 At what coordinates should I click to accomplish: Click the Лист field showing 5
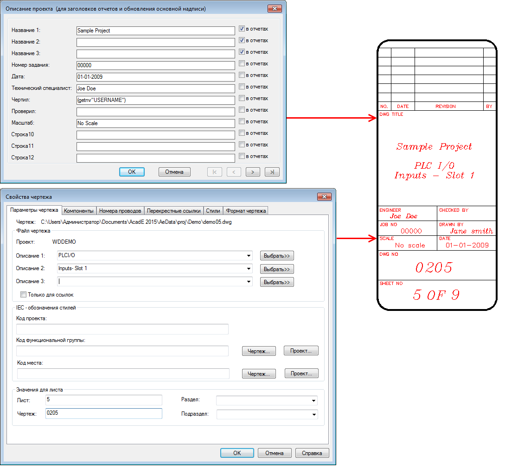tap(104, 400)
